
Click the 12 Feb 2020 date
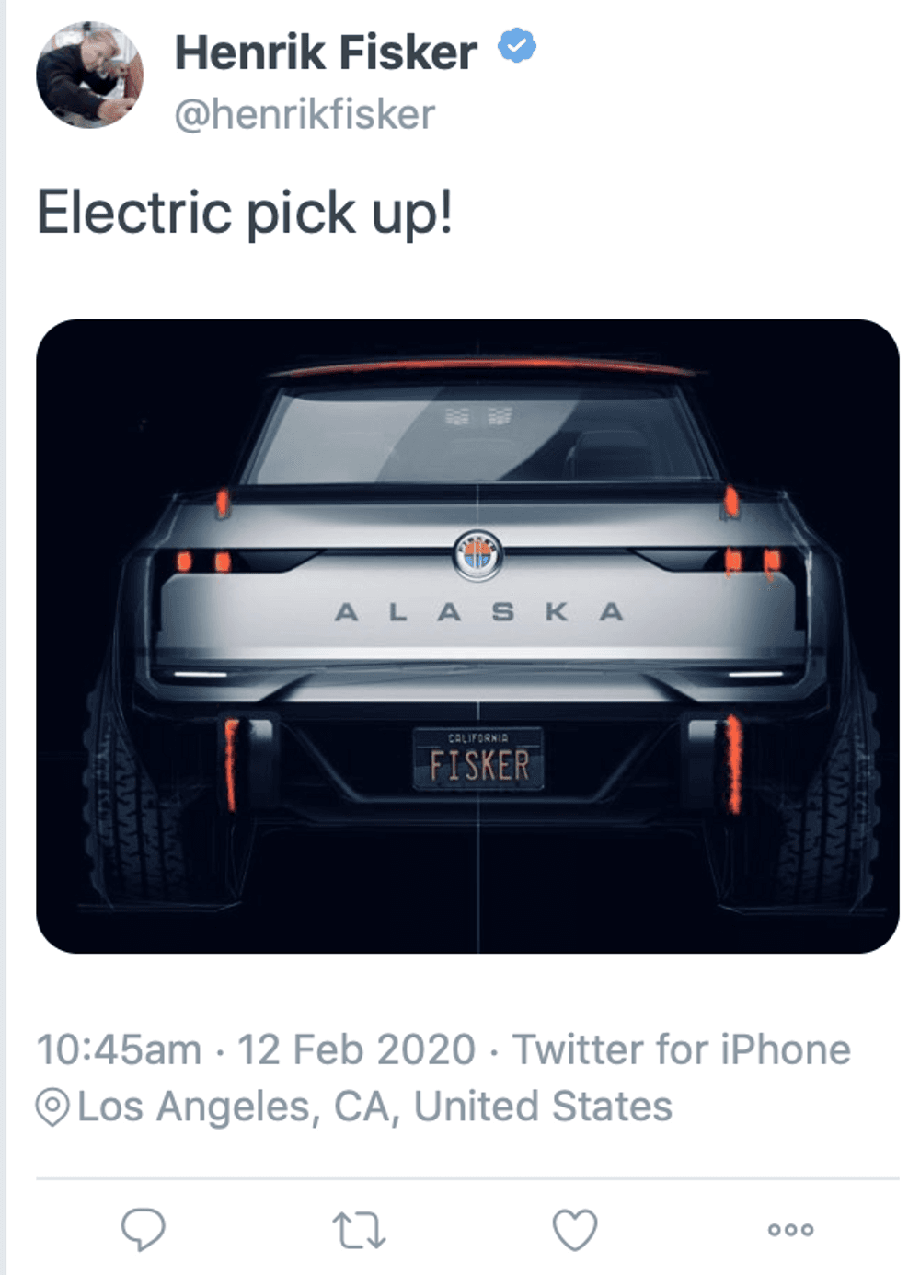356,1050
